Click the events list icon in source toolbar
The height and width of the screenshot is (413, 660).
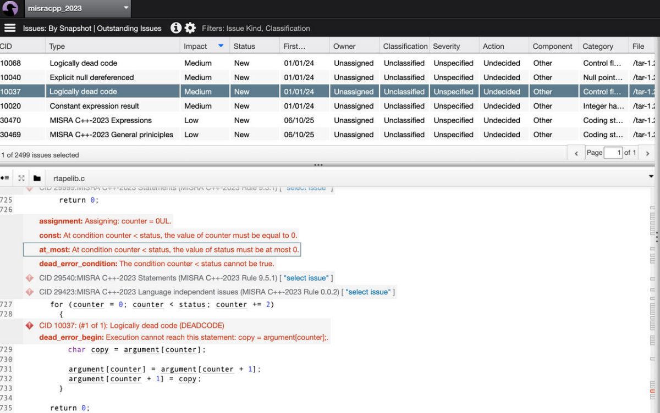tap(5, 178)
